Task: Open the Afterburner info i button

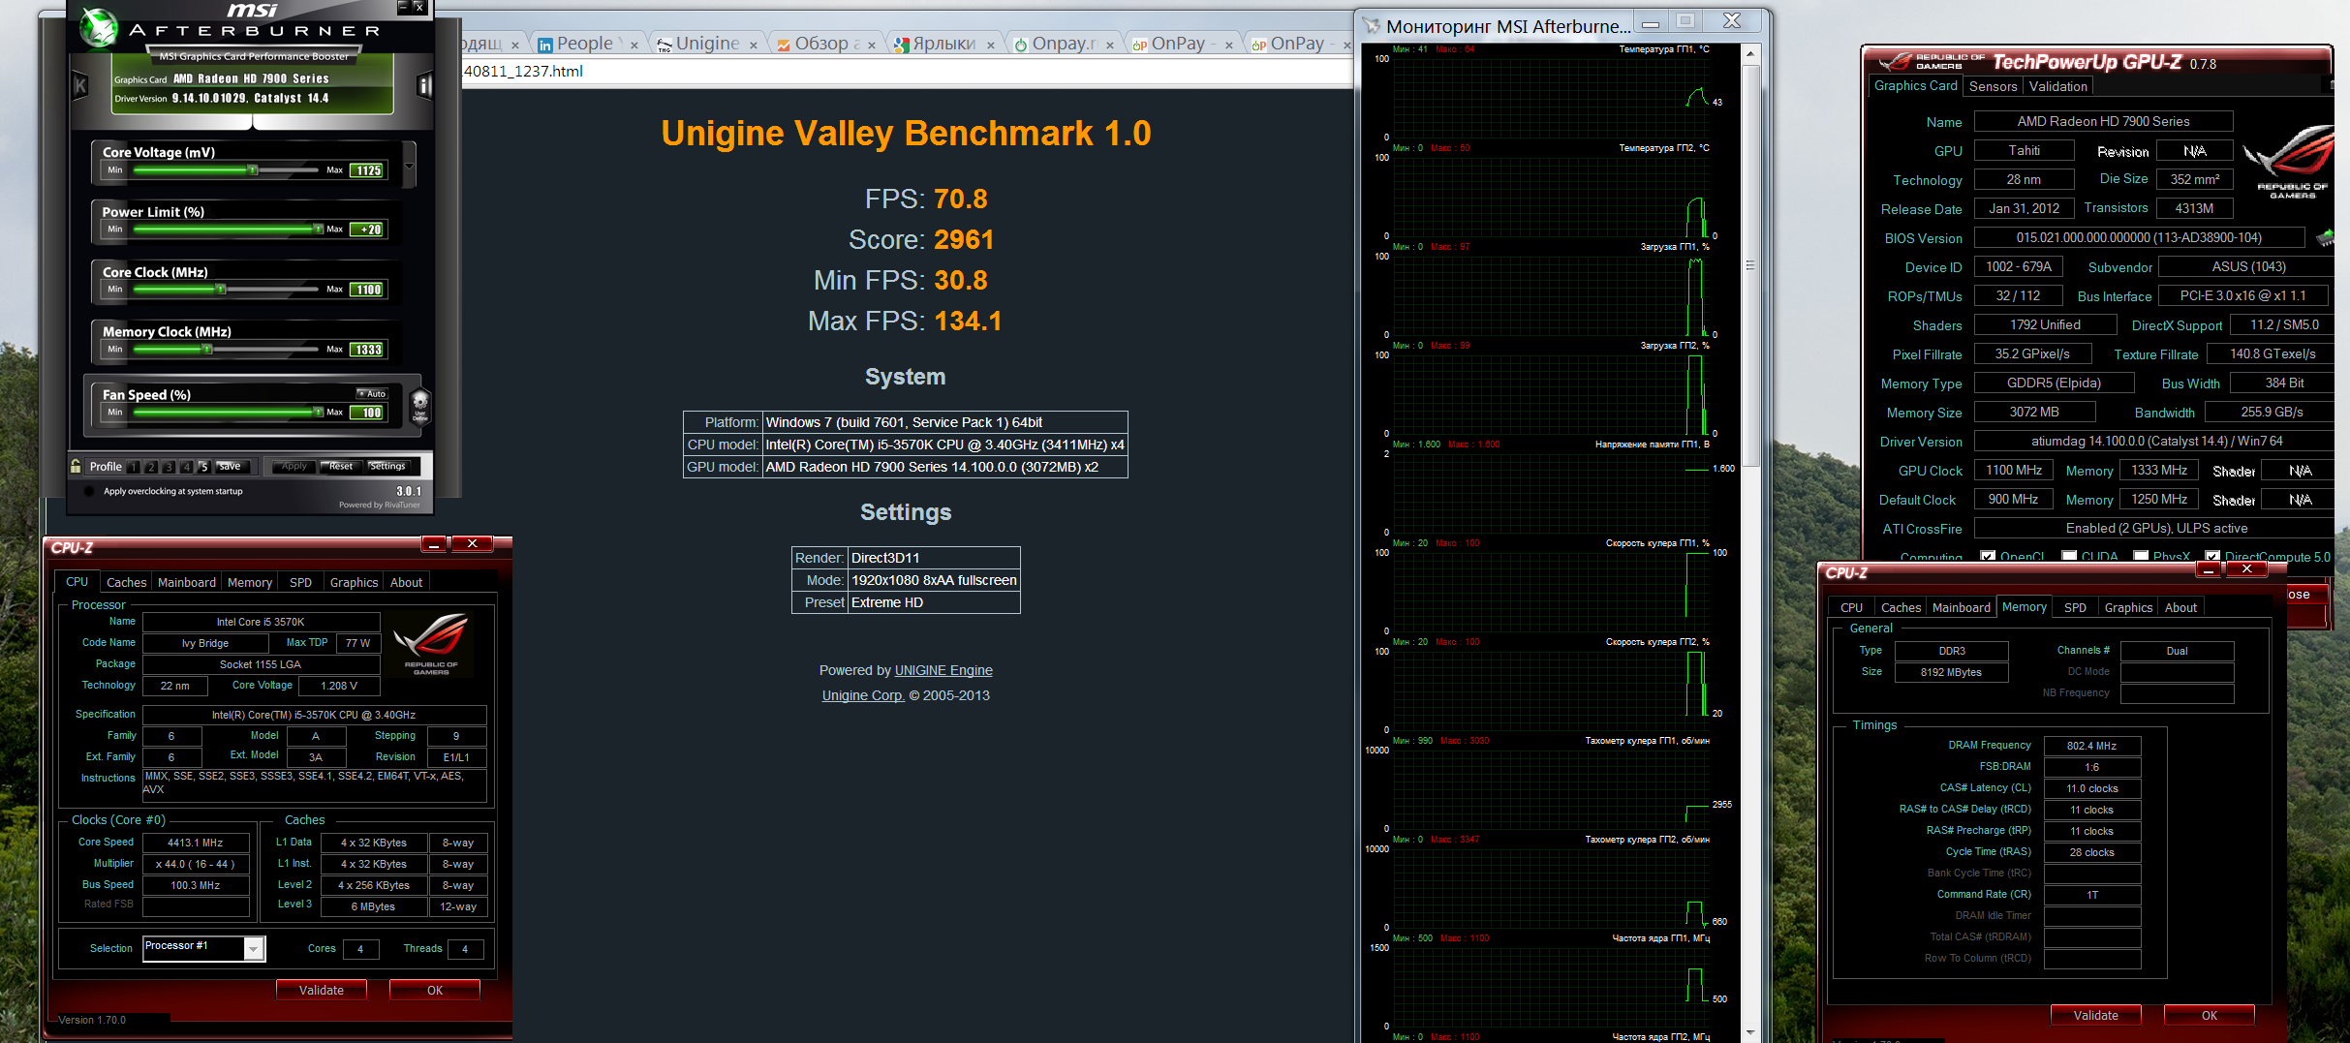Action: click(424, 86)
